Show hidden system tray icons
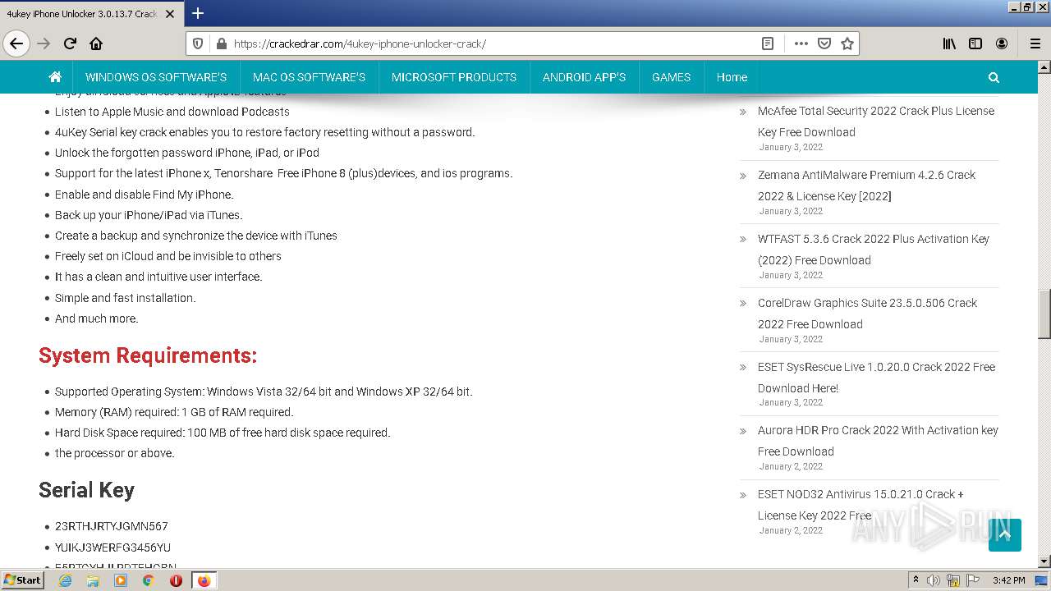This screenshot has width=1051, height=591. (916, 580)
